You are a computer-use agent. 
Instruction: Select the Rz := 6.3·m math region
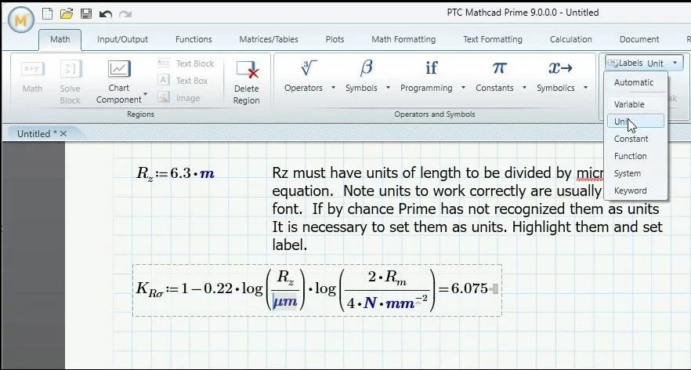175,173
